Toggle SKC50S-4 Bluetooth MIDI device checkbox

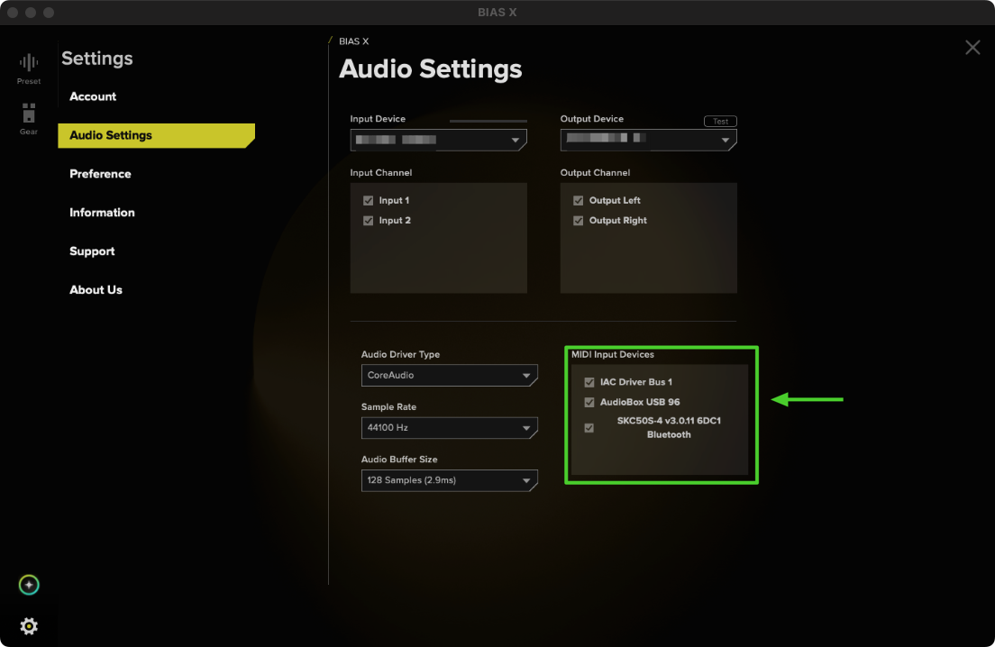(x=589, y=428)
